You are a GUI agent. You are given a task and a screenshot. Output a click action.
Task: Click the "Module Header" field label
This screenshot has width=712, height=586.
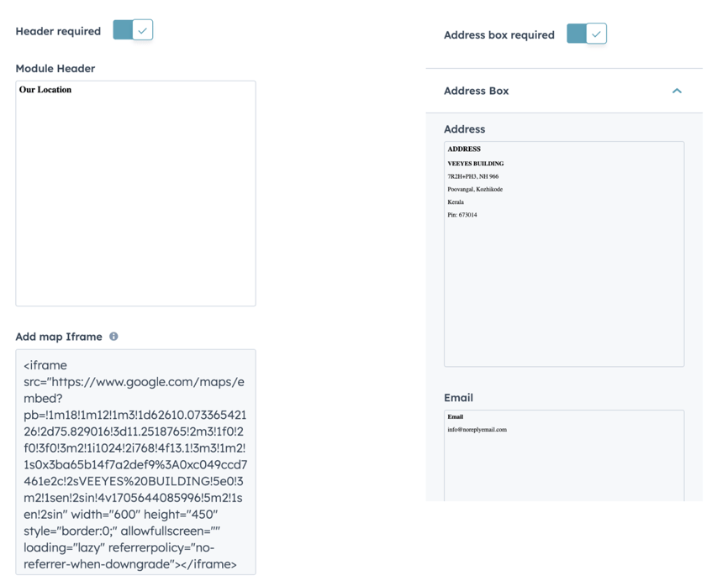[55, 69]
